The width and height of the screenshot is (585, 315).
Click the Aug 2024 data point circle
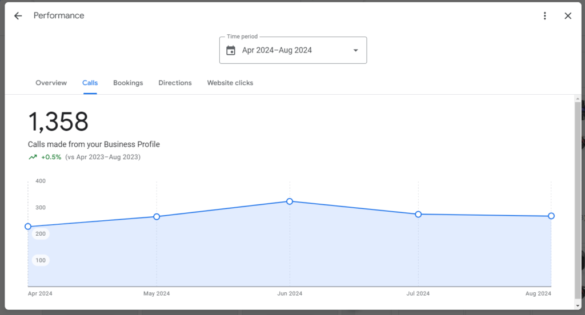[x=551, y=216]
